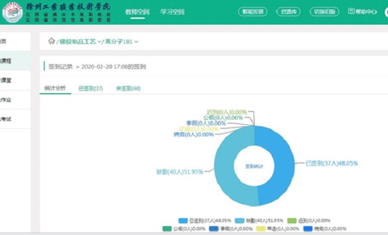Expand 橡胶制品工艺 course dropdown
The height and width of the screenshot is (235, 388).
coord(99,42)
